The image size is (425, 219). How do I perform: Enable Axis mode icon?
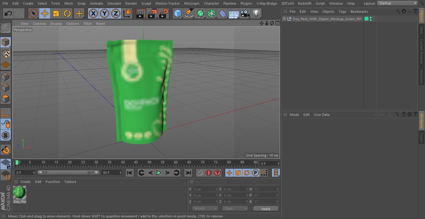click(x=6, y=113)
